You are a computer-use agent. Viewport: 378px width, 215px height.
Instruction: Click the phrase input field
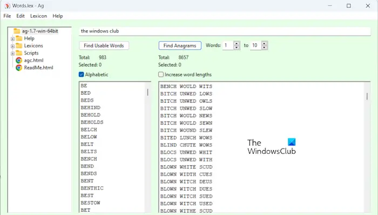coord(225,31)
